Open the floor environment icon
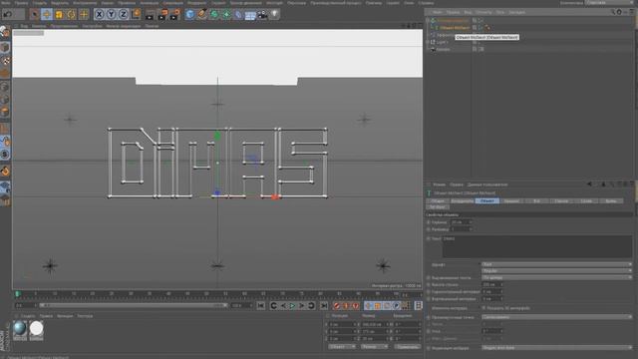 [x=250, y=15]
